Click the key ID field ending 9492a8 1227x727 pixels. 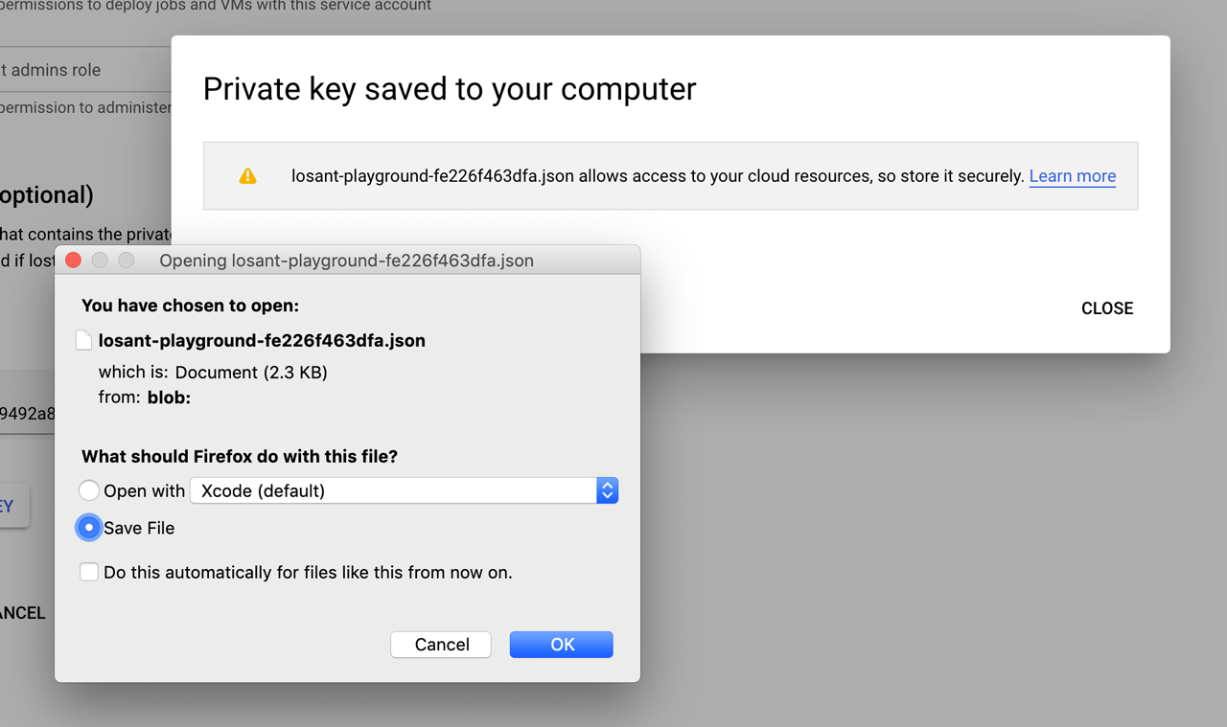click(27, 414)
